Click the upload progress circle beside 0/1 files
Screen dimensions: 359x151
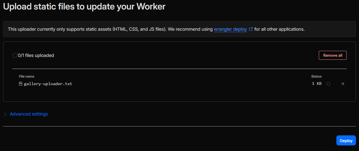click(x=15, y=55)
